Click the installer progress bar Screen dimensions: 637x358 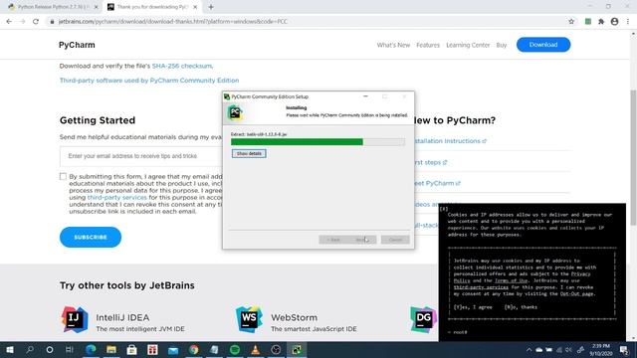point(318,141)
